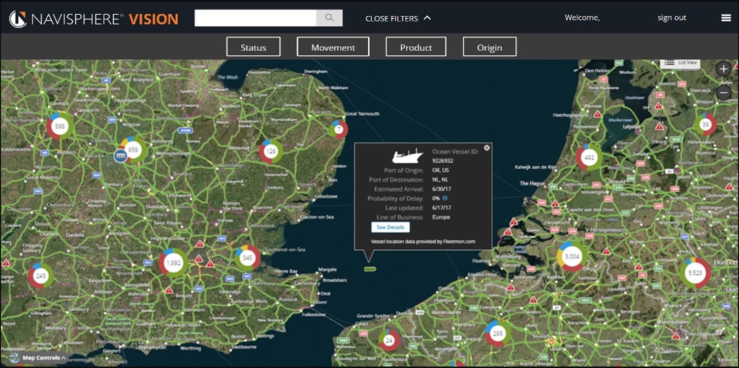The width and height of the screenshot is (739, 368).
Task: Click Fleetmon.com vessel data attribution text
Action: pos(423,241)
